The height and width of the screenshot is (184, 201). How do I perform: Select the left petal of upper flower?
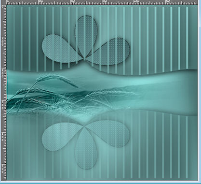click(61, 49)
